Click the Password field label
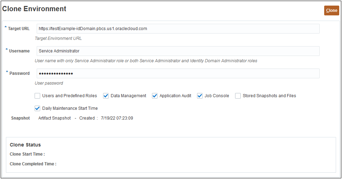342x179 pixels. pyautogui.click(x=20, y=73)
